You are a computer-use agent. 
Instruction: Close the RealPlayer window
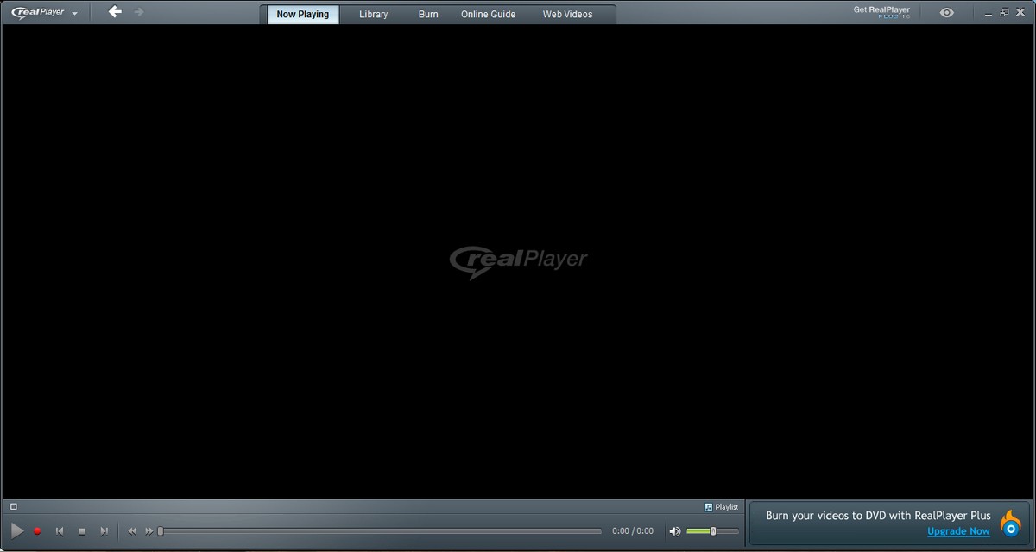pyautogui.click(x=1020, y=12)
